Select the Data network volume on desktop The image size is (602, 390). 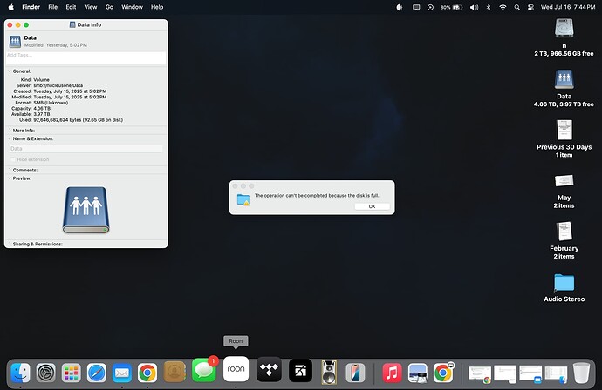(564, 79)
